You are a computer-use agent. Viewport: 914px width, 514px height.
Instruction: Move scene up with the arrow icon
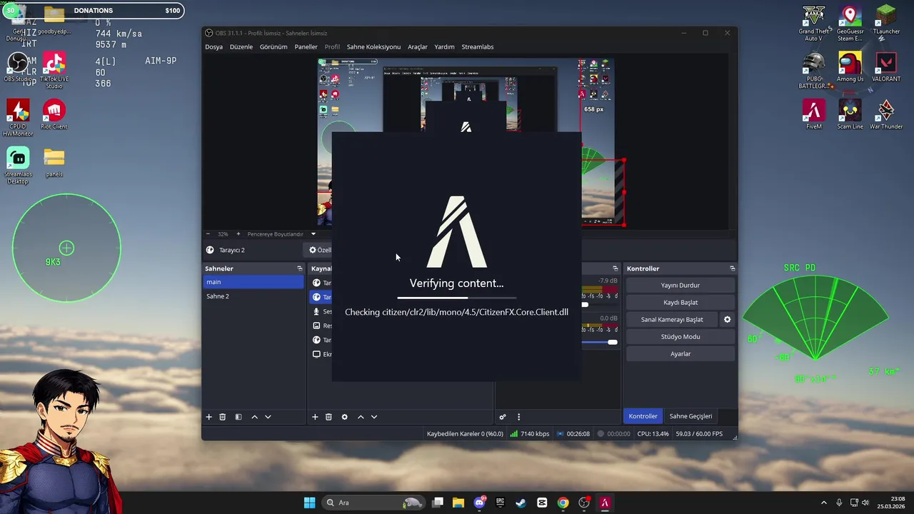(x=254, y=417)
